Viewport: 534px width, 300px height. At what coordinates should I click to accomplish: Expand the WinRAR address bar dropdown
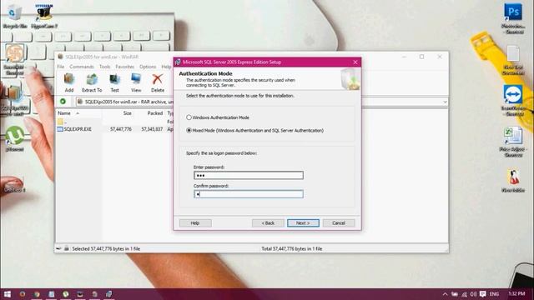[x=445, y=102]
